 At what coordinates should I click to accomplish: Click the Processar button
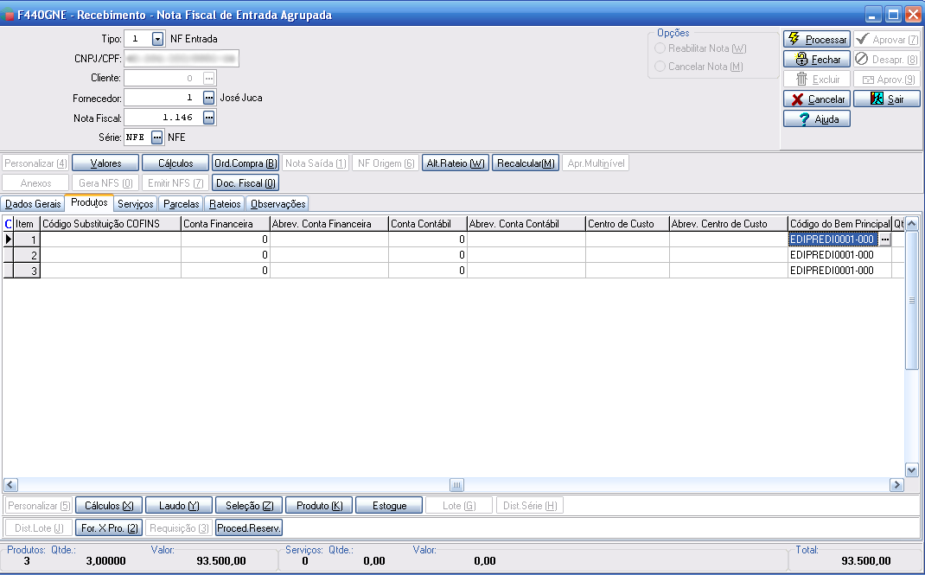pyautogui.click(x=816, y=40)
